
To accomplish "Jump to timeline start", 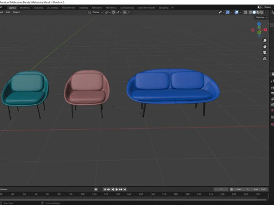I will (104, 190).
